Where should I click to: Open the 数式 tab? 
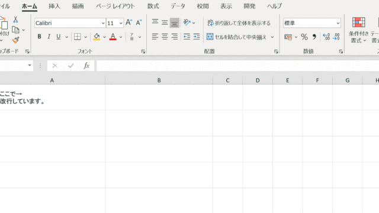pyautogui.click(x=153, y=6)
